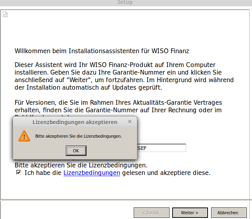Click the disabled < Zurück button
Screen dimensions: 252x219
click(x=151, y=213)
